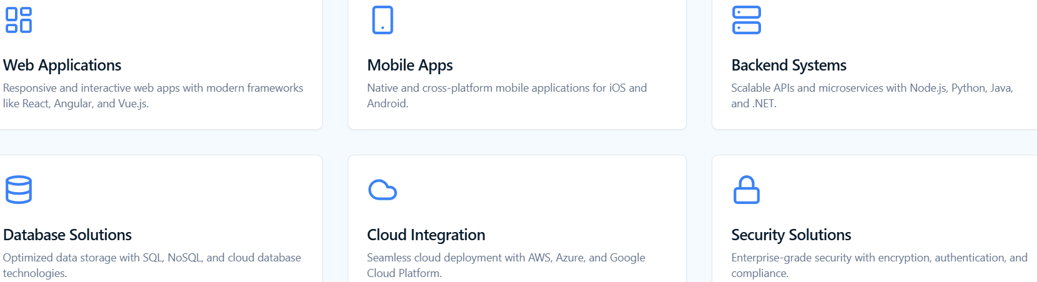
Task: Open the Mobile Apps heading
Action: (410, 65)
